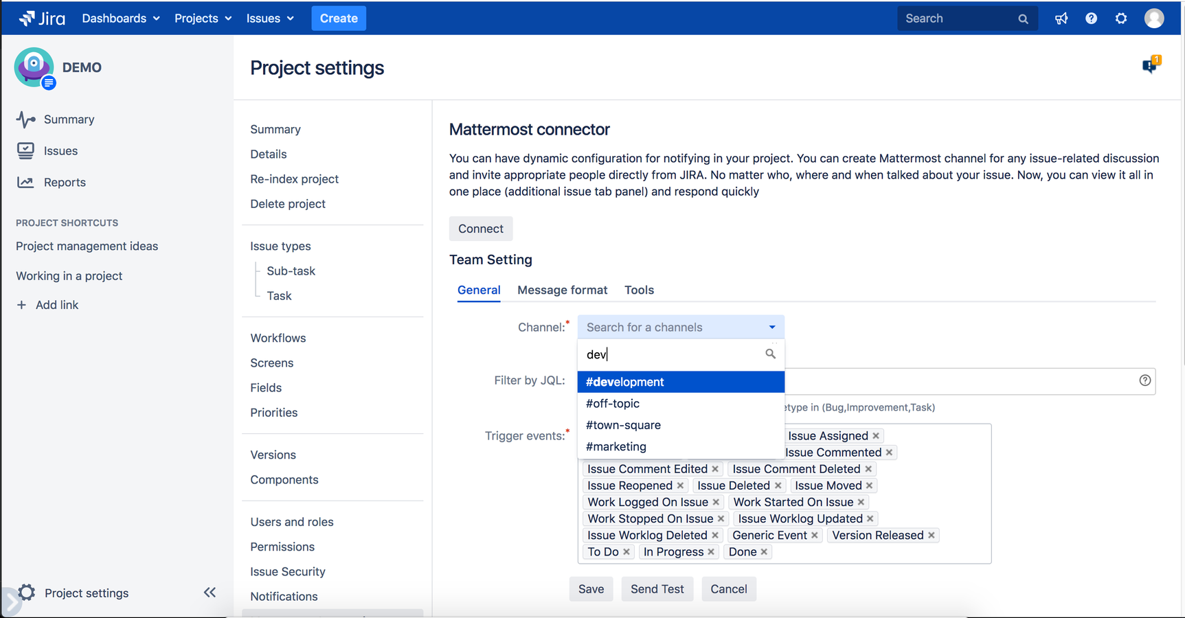Remove the To Do trigger
This screenshot has height=618, width=1185.
pos(627,551)
